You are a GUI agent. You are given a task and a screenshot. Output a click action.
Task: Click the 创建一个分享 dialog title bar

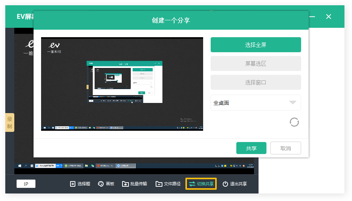pyautogui.click(x=171, y=20)
